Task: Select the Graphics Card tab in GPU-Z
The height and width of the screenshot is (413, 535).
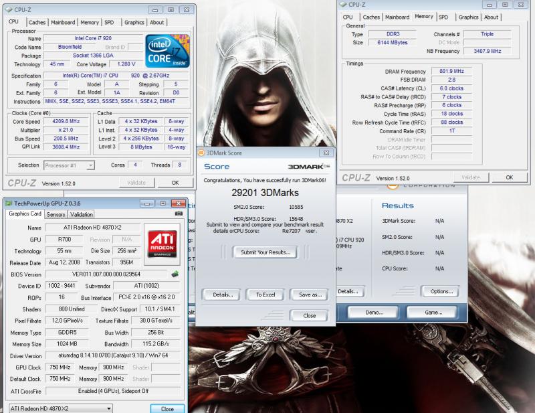Action: [x=25, y=214]
